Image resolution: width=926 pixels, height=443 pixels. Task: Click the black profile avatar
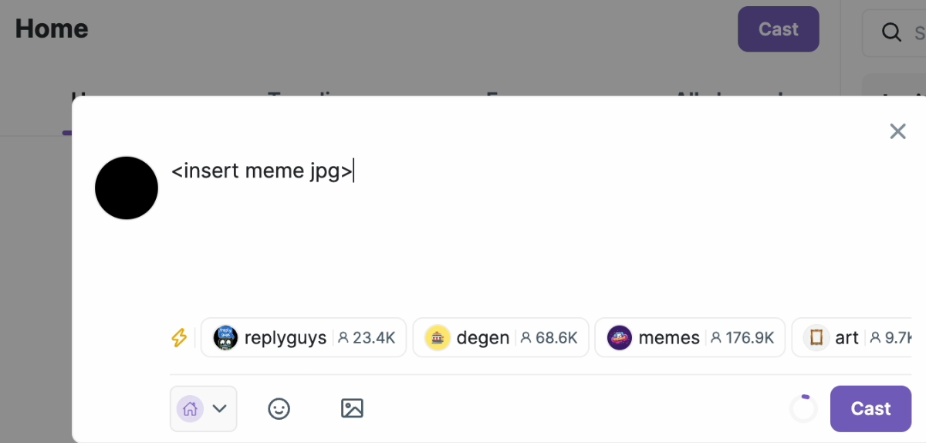tap(127, 188)
